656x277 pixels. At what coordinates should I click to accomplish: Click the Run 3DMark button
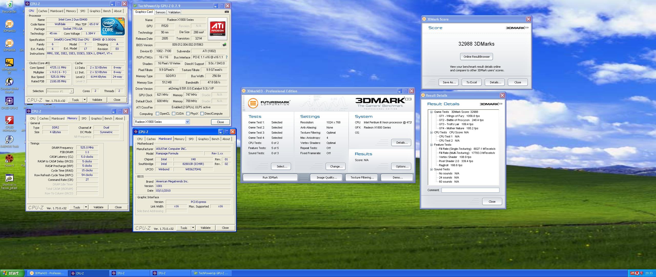[x=270, y=177]
